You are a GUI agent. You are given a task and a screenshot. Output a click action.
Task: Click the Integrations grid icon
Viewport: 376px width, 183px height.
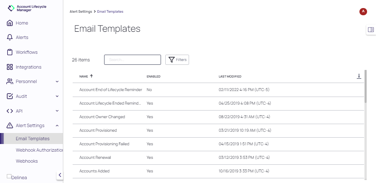pos(10,67)
